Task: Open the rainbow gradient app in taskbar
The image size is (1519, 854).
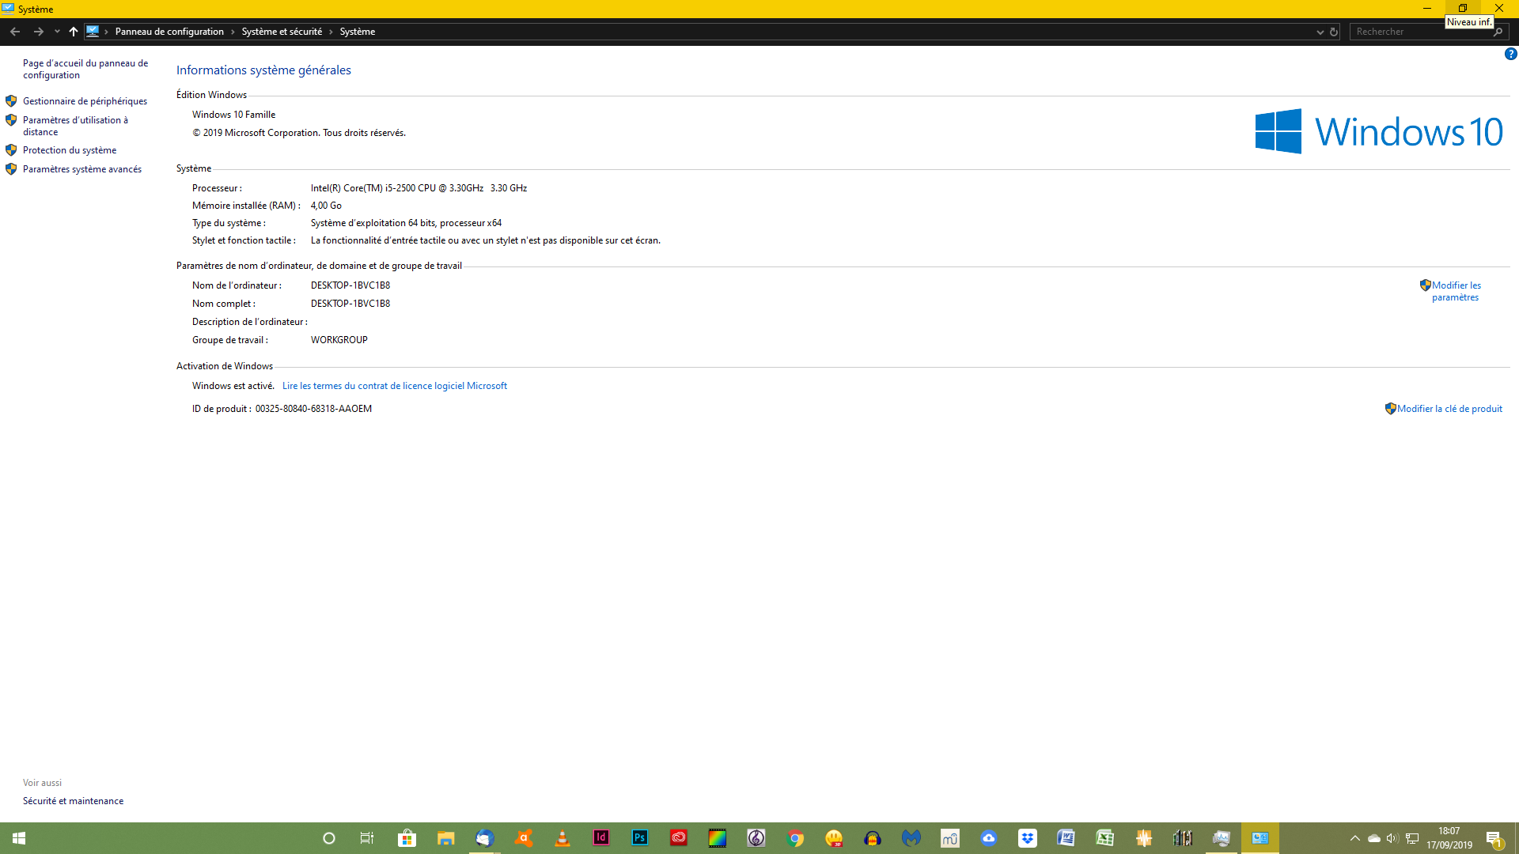Action: point(717,838)
